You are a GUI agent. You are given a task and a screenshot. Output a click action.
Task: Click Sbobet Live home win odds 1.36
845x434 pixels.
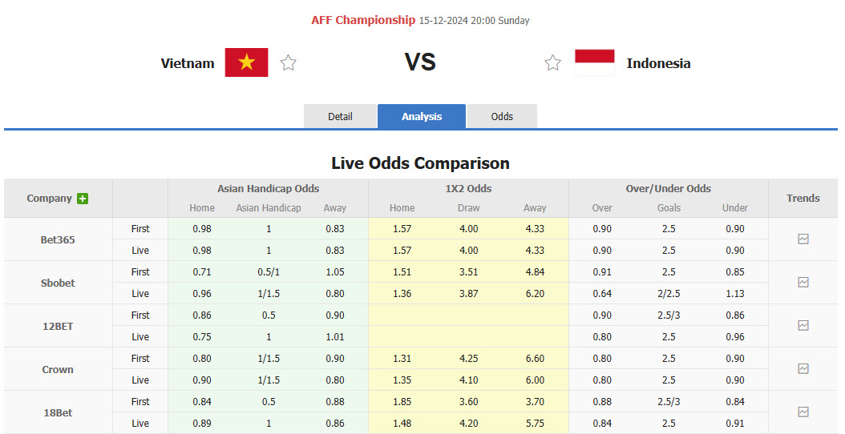(402, 293)
